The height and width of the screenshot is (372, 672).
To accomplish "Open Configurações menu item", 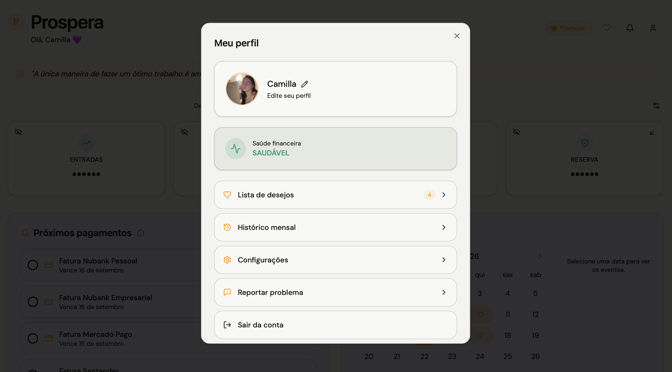I will coord(336,260).
